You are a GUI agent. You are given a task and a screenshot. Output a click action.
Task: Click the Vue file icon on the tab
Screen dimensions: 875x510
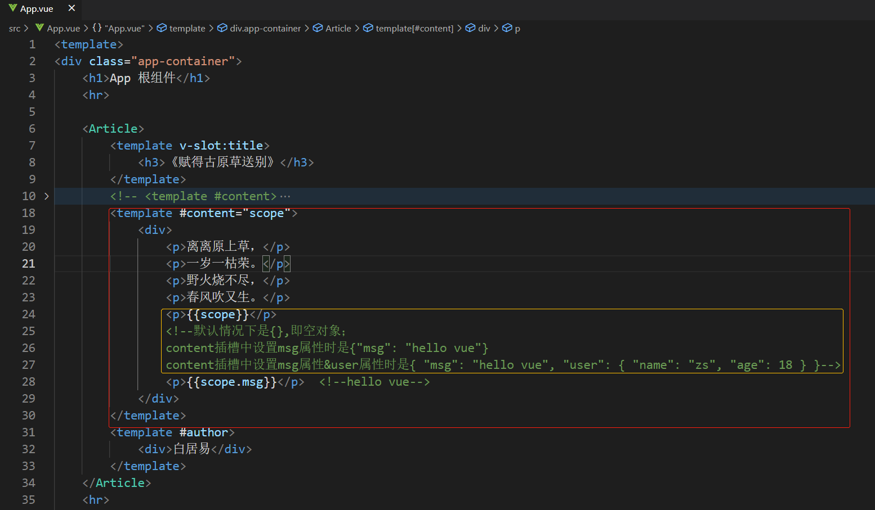[13, 8]
